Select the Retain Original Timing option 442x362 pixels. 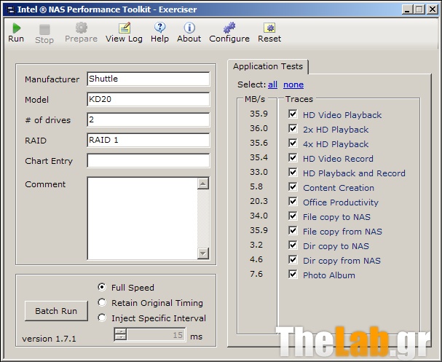(x=102, y=303)
